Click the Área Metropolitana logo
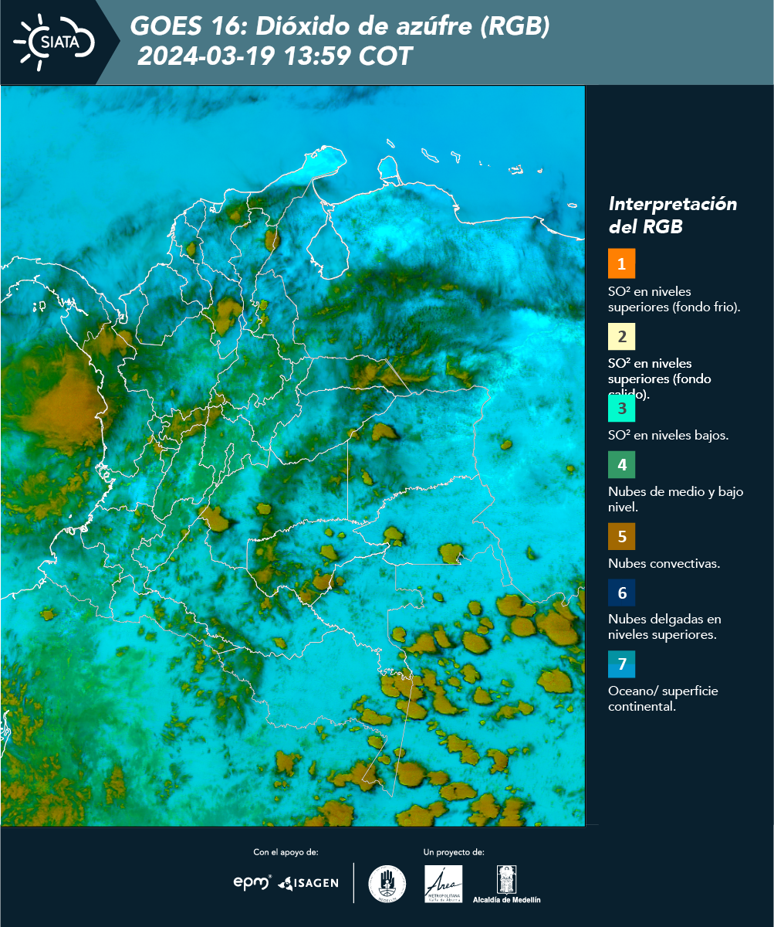Image resolution: width=774 pixels, height=927 pixels. point(444,884)
